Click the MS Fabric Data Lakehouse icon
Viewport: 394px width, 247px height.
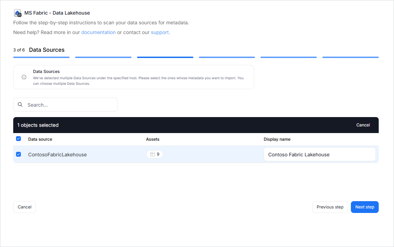17,13
